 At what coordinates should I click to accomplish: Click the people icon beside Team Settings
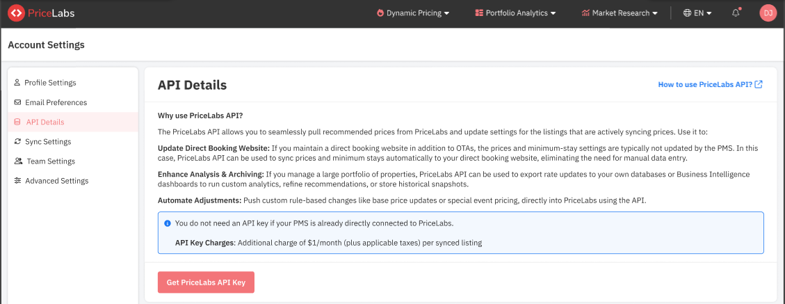point(17,161)
